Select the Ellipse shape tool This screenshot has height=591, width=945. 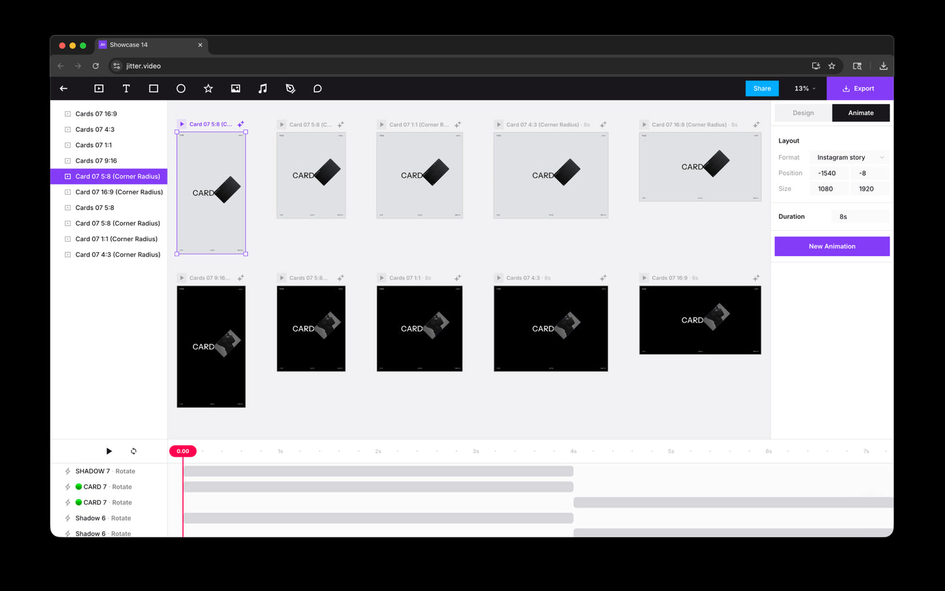tap(181, 88)
